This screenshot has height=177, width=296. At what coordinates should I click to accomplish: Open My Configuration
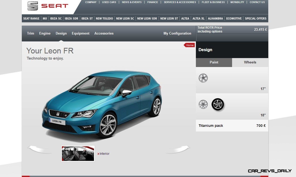pyautogui.click(x=177, y=33)
